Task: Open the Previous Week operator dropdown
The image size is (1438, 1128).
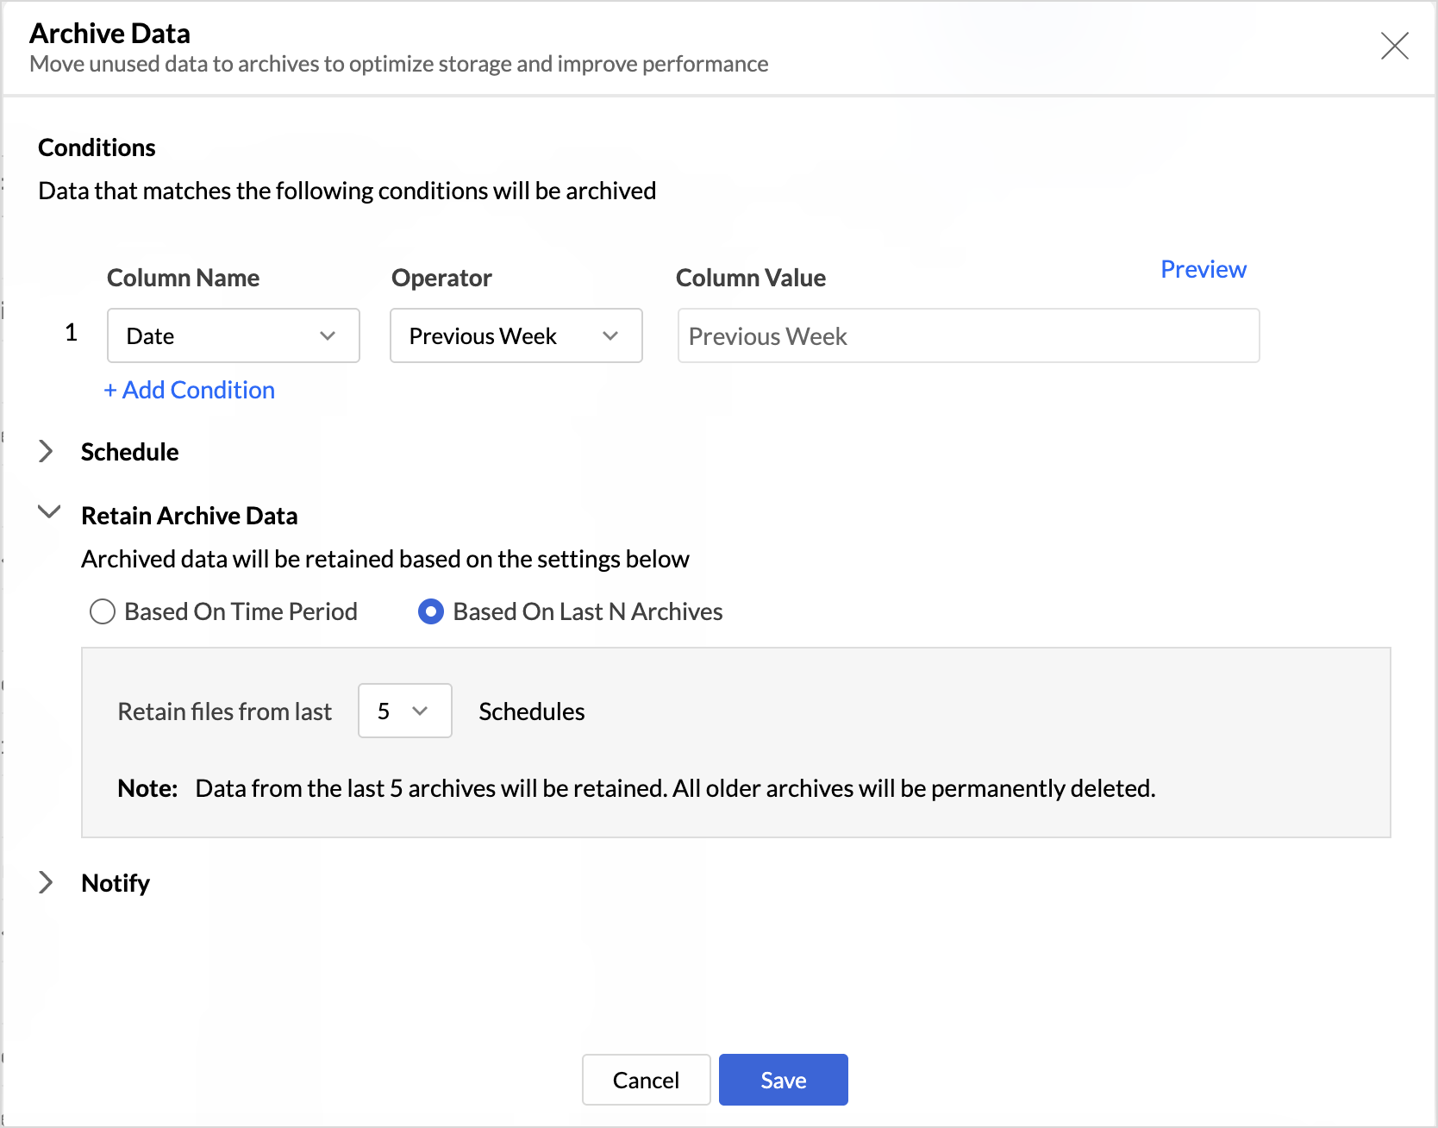Action: [x=516, y=335]
